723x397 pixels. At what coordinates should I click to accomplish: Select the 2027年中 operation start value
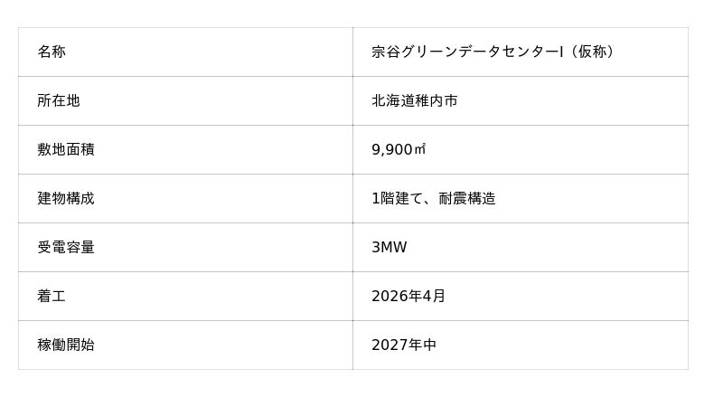coord(404,345)
